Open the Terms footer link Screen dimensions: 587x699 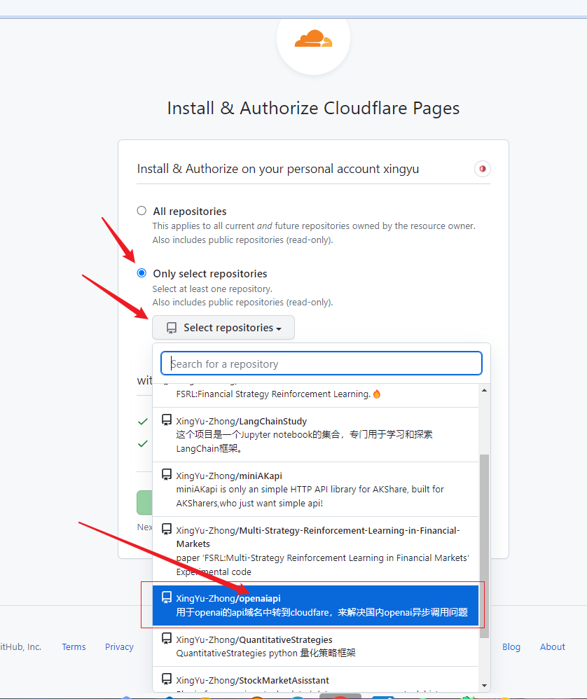(74, 647)
